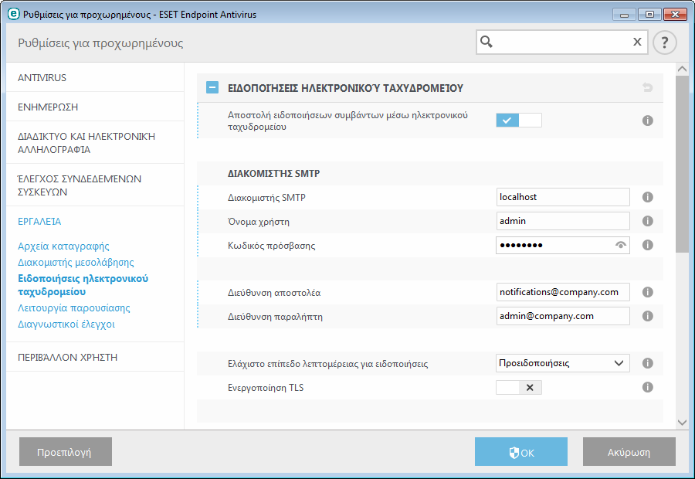Clear the search box with X

point(637,42)
